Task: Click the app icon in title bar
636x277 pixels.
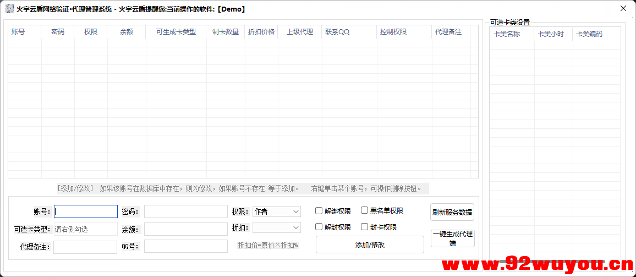Action: click(x=9, y=9)
